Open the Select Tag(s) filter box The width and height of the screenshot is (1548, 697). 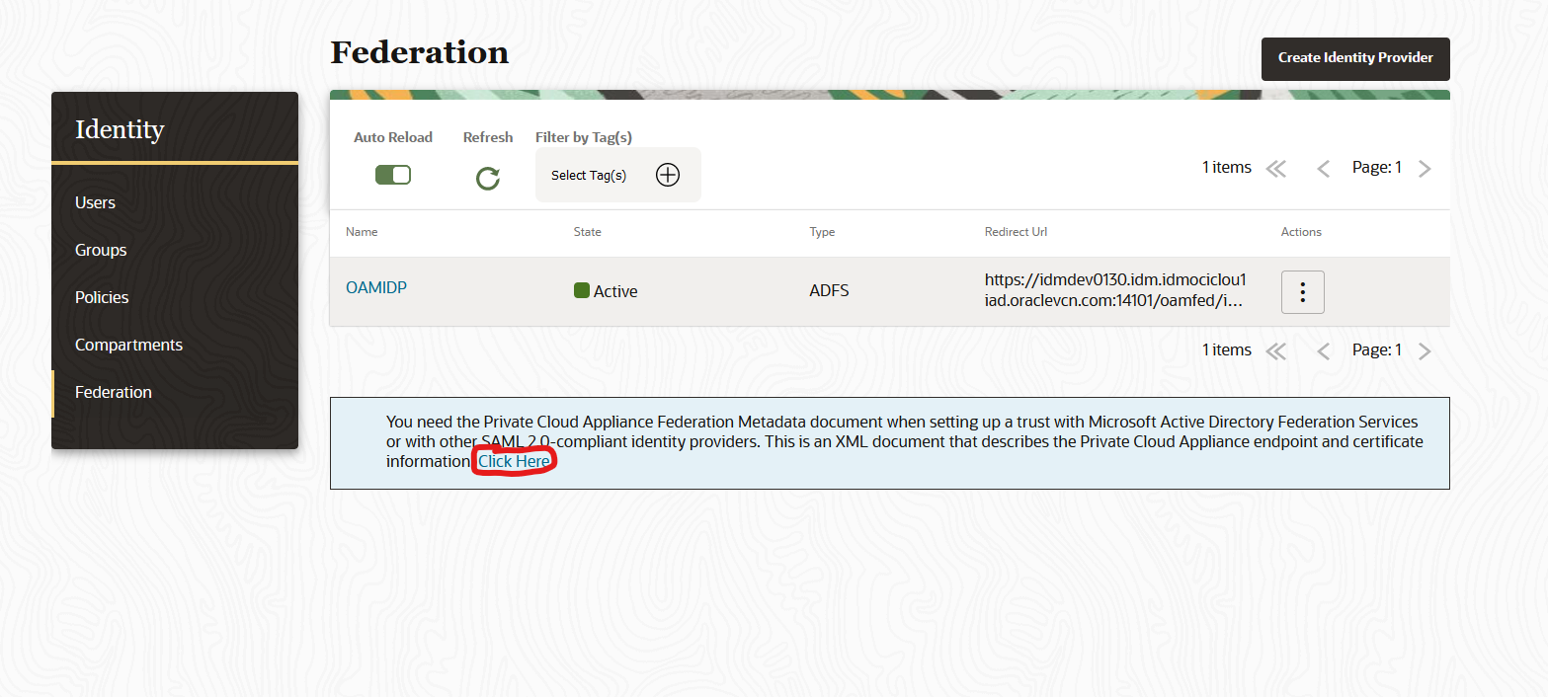618,175
